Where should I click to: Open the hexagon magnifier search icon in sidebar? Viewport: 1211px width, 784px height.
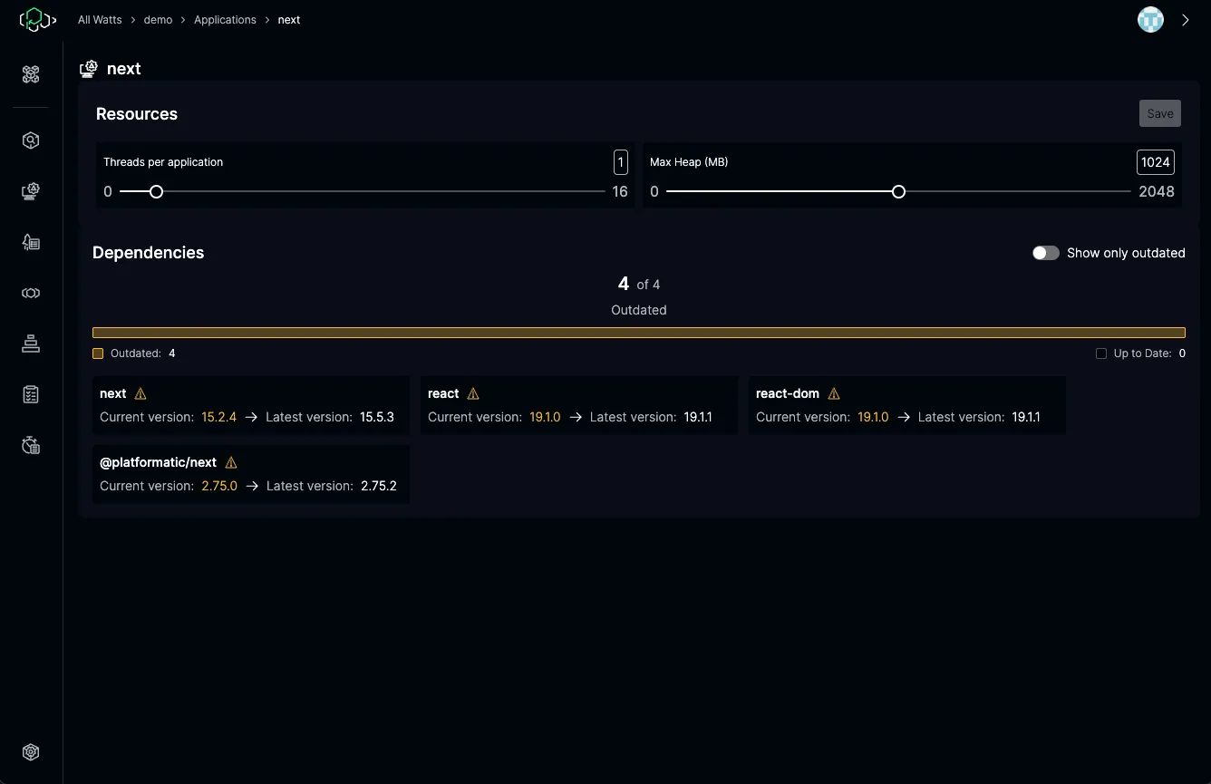[31, 140]
